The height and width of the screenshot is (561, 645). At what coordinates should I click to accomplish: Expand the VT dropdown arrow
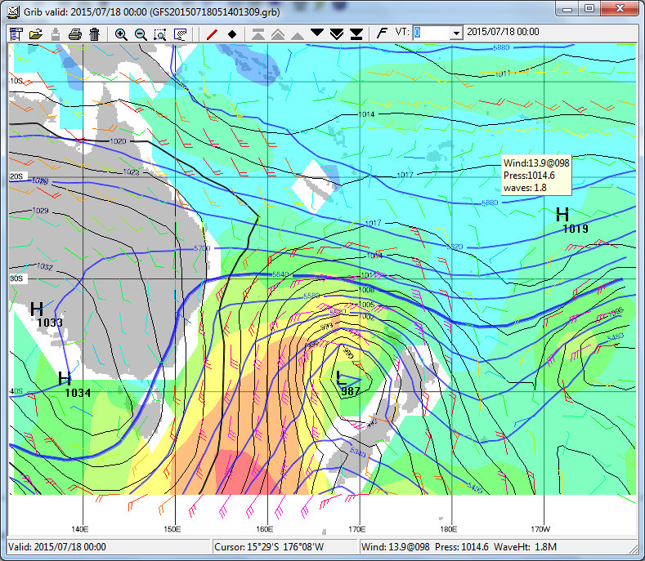coord(456,33)
